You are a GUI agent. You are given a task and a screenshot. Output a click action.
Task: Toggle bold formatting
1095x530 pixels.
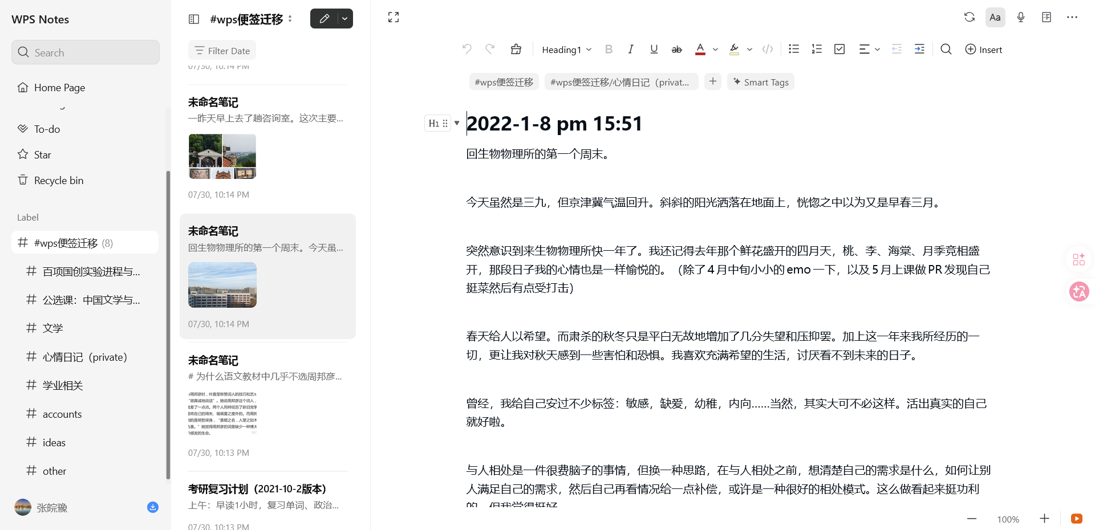click(x=609, y=49)
